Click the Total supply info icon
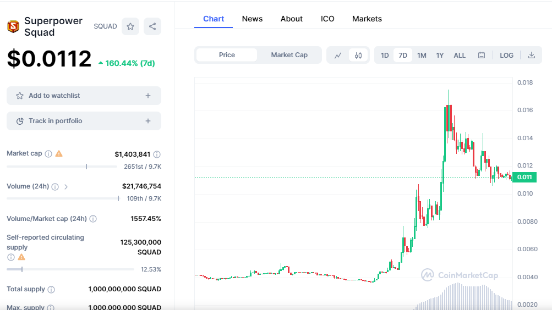 [51, 289]
